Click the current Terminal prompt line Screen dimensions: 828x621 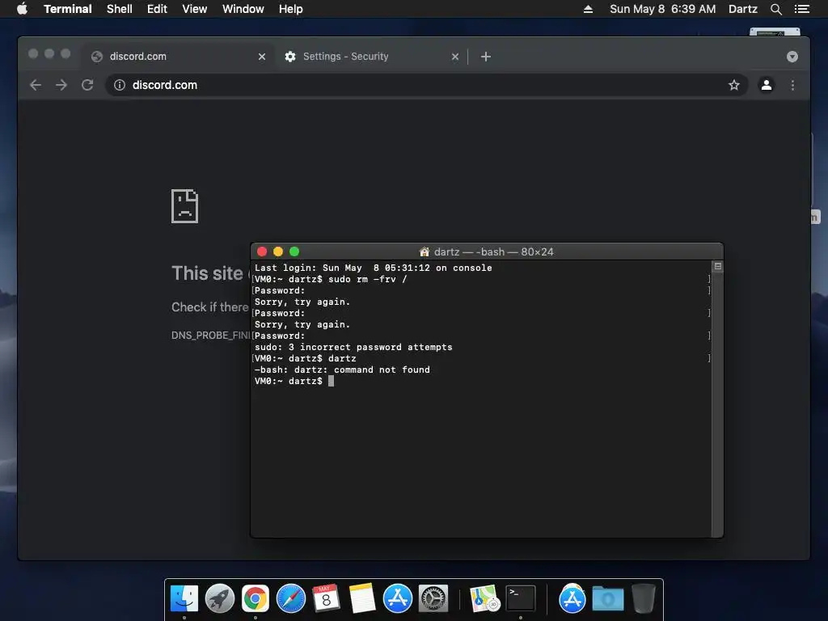(x=294, y=382)
